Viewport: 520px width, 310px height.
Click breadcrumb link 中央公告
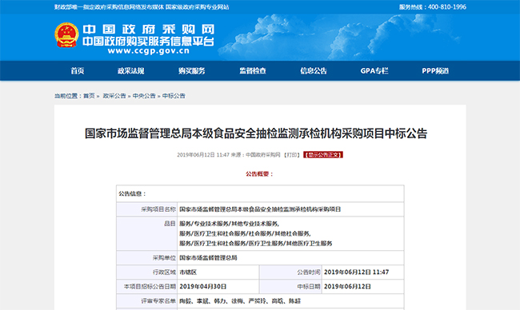(144, 96)
